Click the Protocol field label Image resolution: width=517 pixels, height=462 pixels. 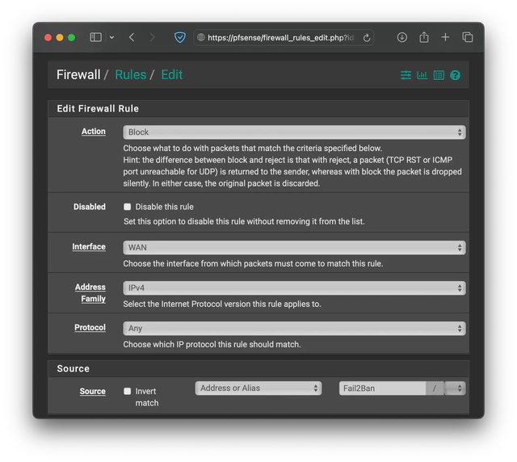tap(90, 327)
